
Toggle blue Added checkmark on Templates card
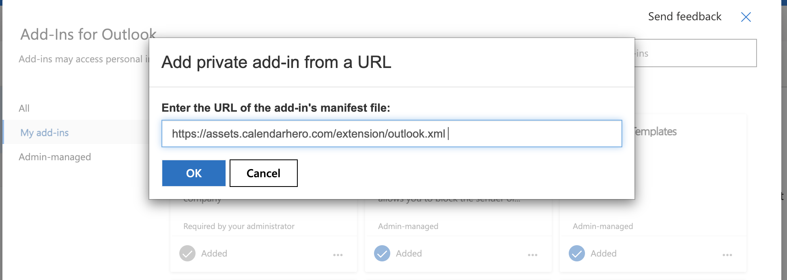click(x=577, y=254)
